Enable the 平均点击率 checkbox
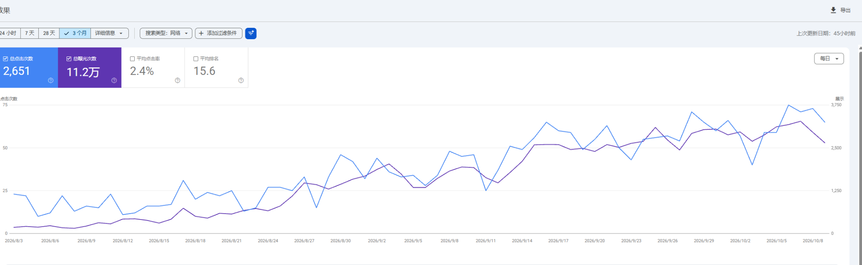The height and width of the screenshot is (265, 862). pos(132,59)
